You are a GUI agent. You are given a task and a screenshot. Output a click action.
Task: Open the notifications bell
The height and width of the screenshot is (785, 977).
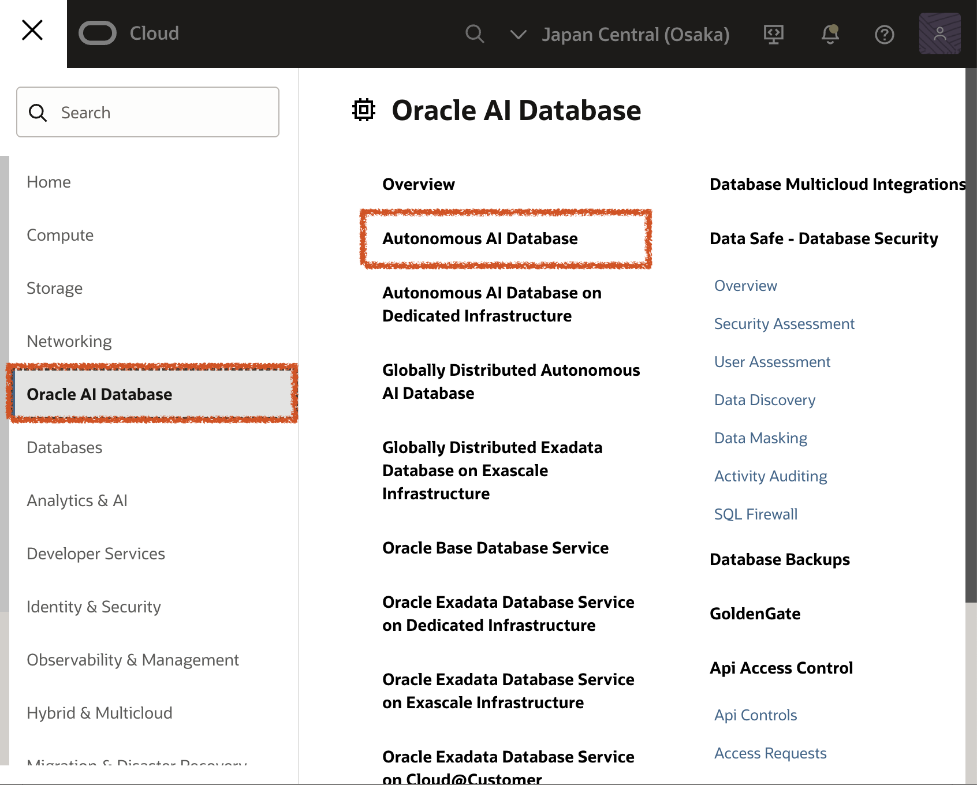coord(830,34)
